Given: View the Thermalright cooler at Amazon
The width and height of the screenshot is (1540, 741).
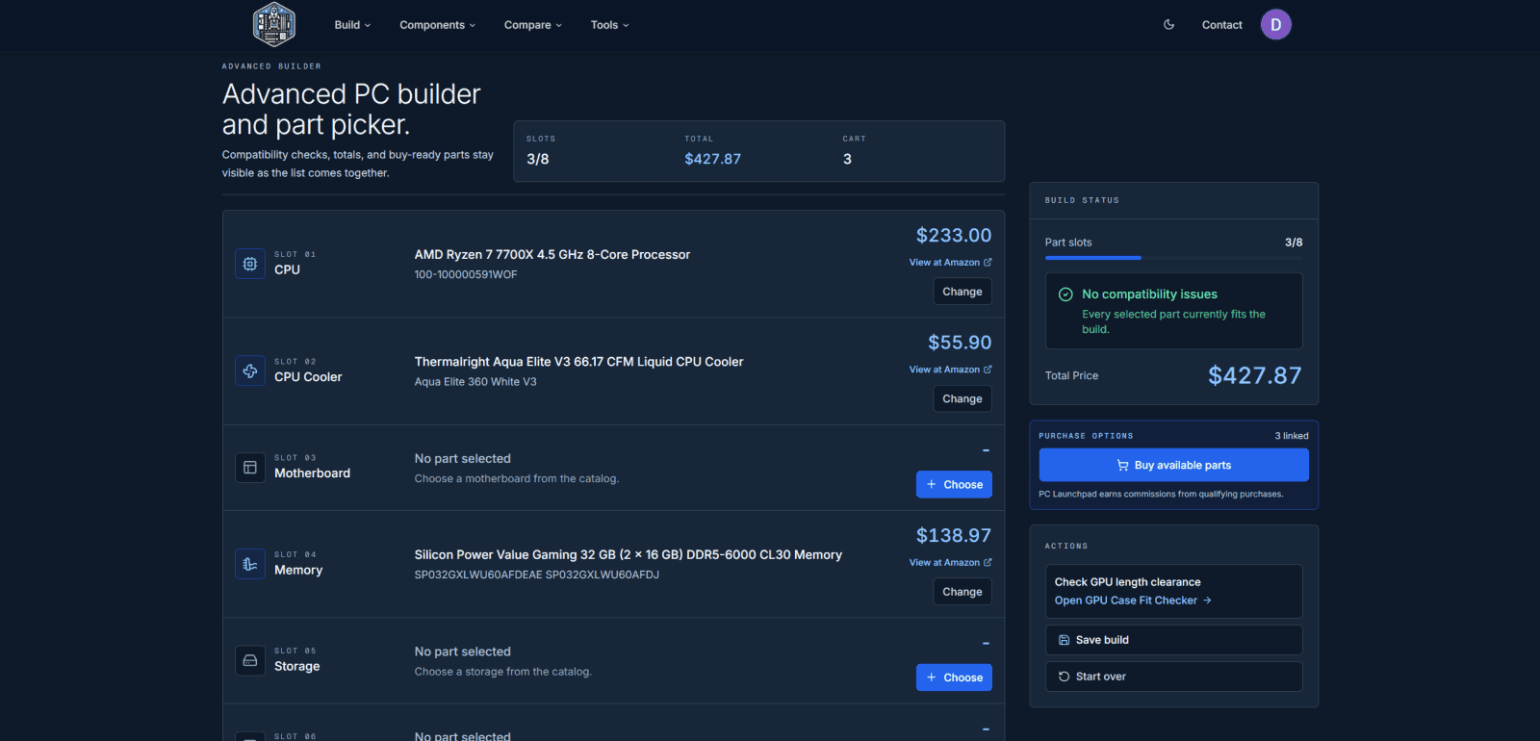Looking at the screenshot, I should [x=951, y=370].
